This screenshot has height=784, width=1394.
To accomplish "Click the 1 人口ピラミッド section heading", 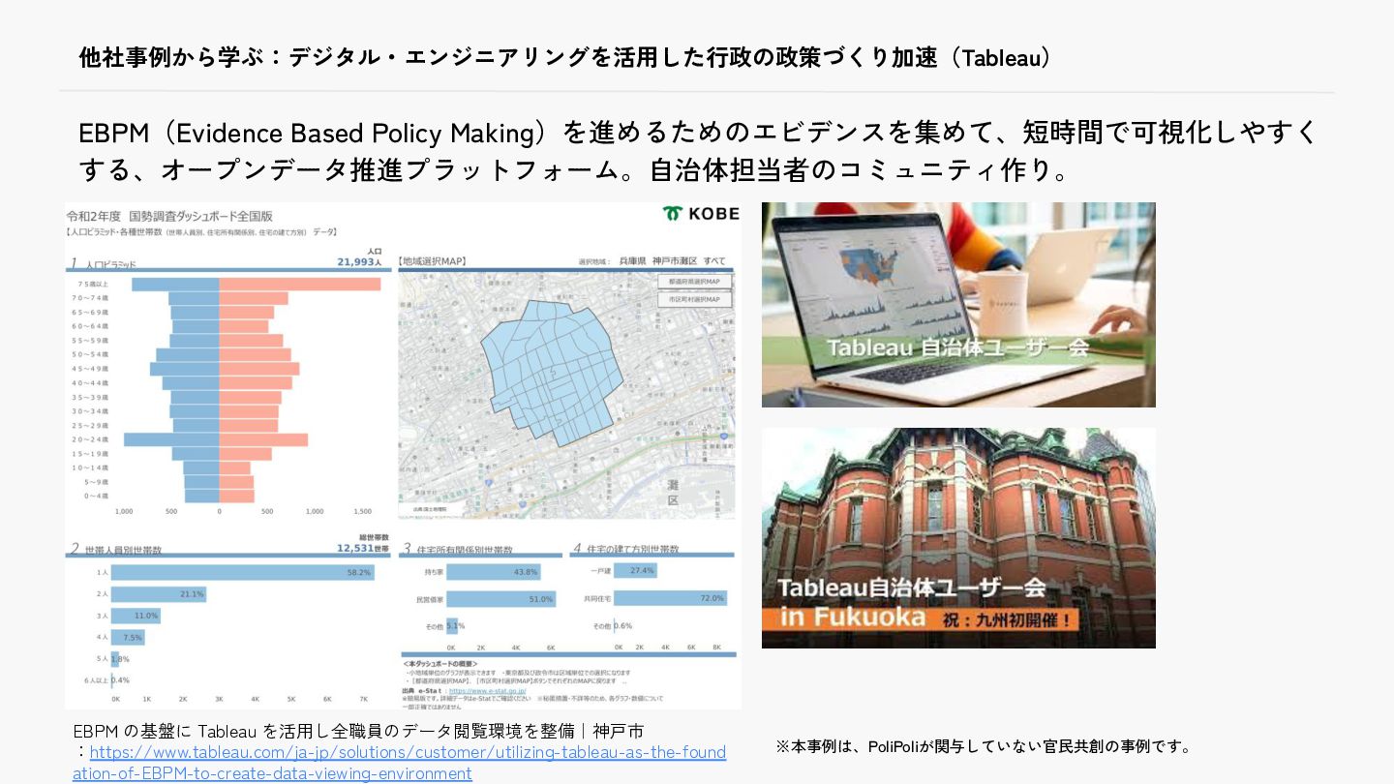I will [x=104, y=263].
